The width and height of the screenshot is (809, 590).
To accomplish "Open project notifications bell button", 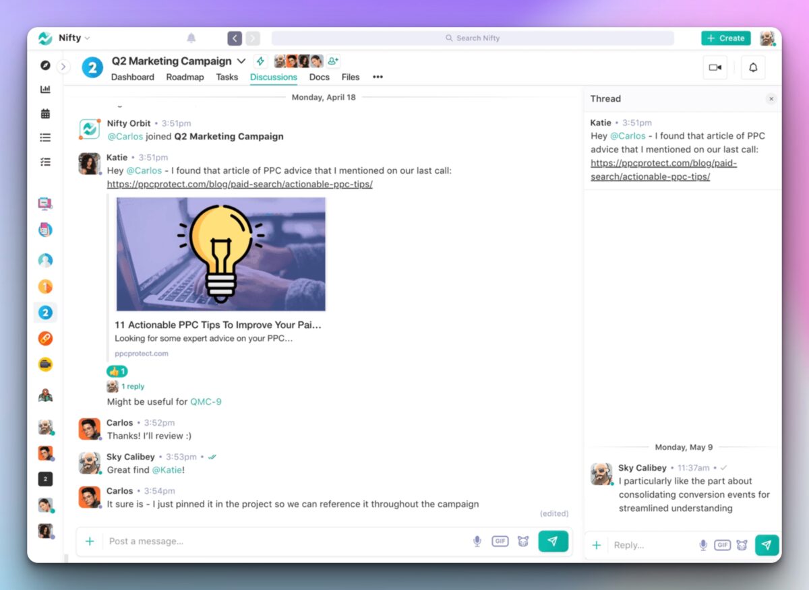I will pyautogui.click(x=753, y=67).
